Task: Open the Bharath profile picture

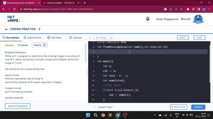Action: click(x=198, y=19)
